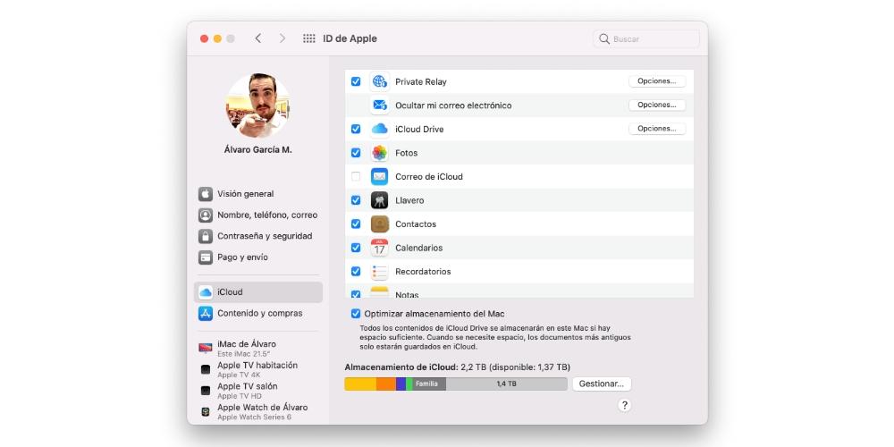Click the Notas row label
894x447 pixels.
point(407,295)
